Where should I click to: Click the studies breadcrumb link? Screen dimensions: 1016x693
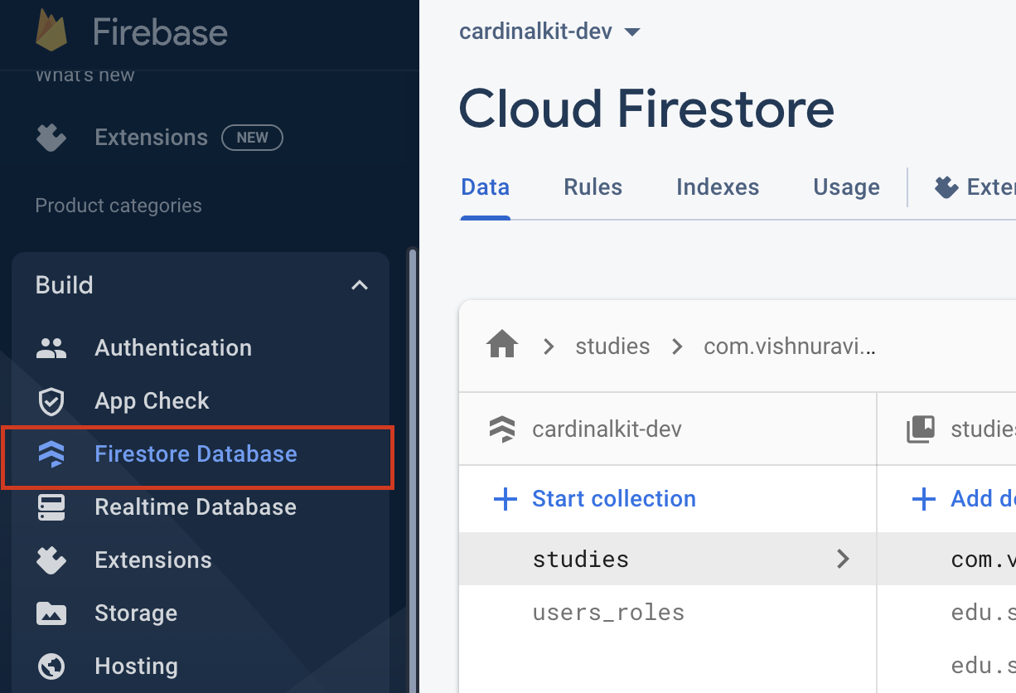[612, 346]
